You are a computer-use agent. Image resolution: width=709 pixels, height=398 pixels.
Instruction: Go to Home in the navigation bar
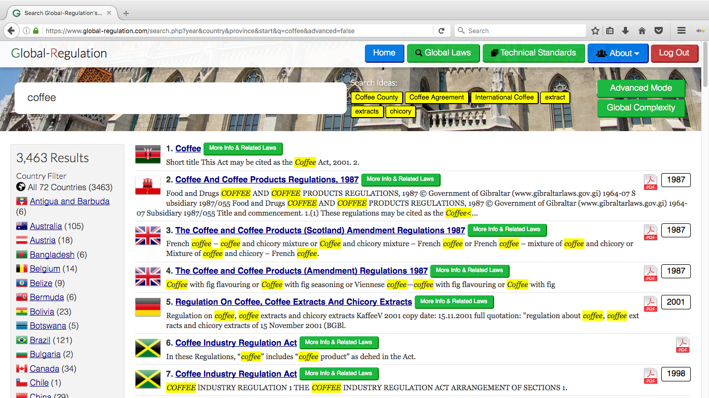pyautogui.click(x=384, y=53)
